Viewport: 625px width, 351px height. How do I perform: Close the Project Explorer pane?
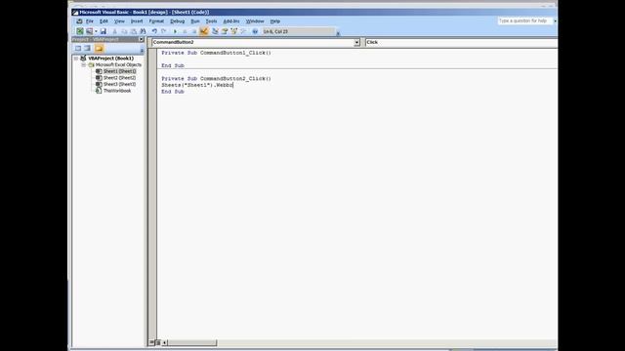(x=142, y=39)
